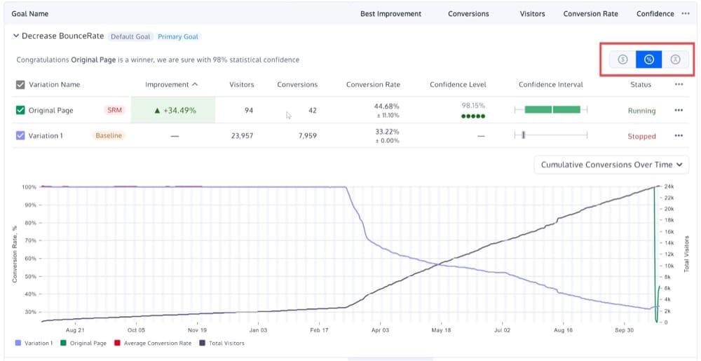Click the Baseline badge on Variation 1
The image size is (701, 361).
pyautogui.click(x=109, y=136)
